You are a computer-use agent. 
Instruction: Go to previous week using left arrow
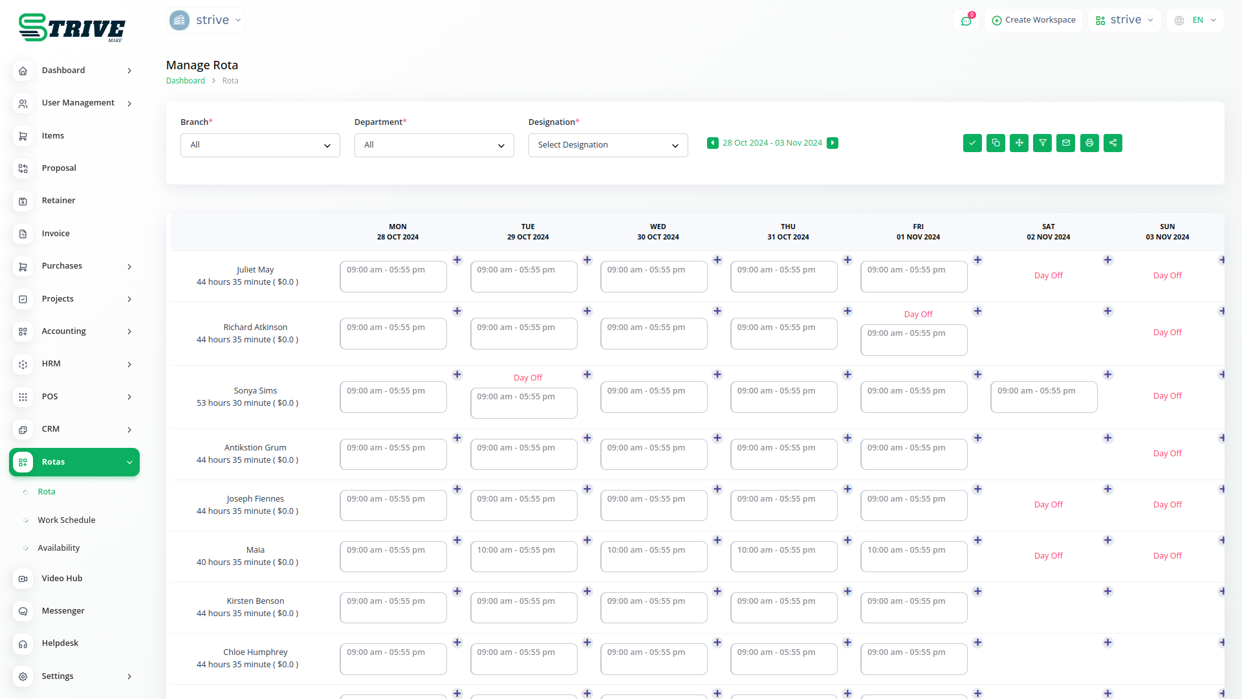712,143
